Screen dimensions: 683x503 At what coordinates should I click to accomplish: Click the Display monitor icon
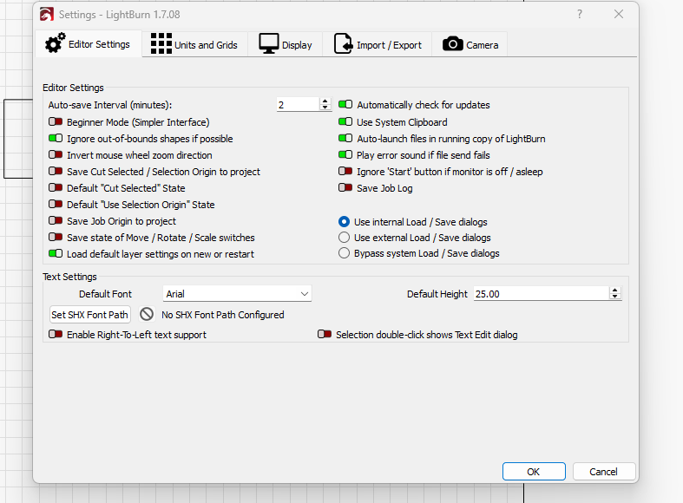[x=269, y=44]
